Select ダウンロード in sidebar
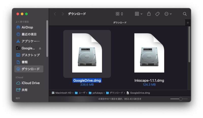Image resolution: width=203 pixels, height=118 pixels. tap(29, 69)
